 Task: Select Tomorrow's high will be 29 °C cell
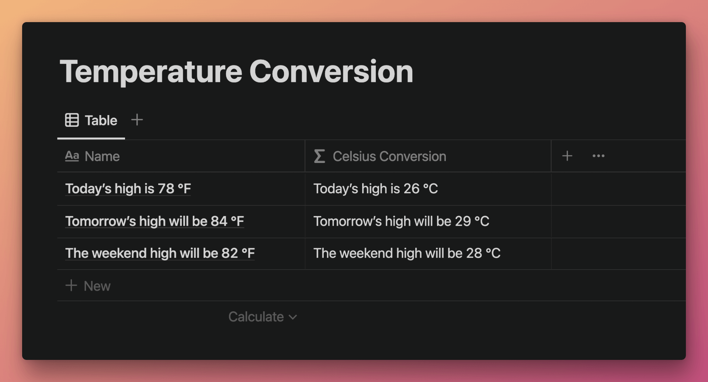[x=428, y=221]
